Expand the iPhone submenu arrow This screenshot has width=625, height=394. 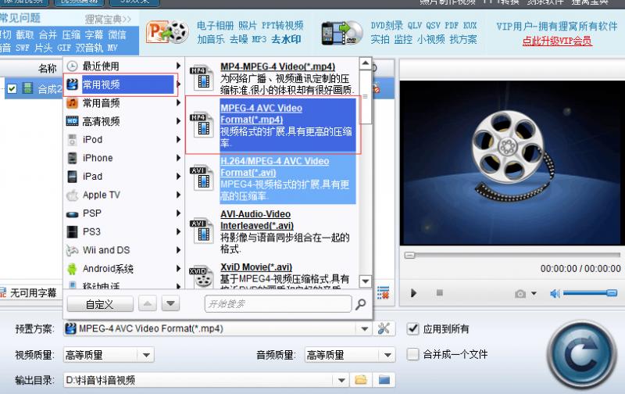pos(178,158)
